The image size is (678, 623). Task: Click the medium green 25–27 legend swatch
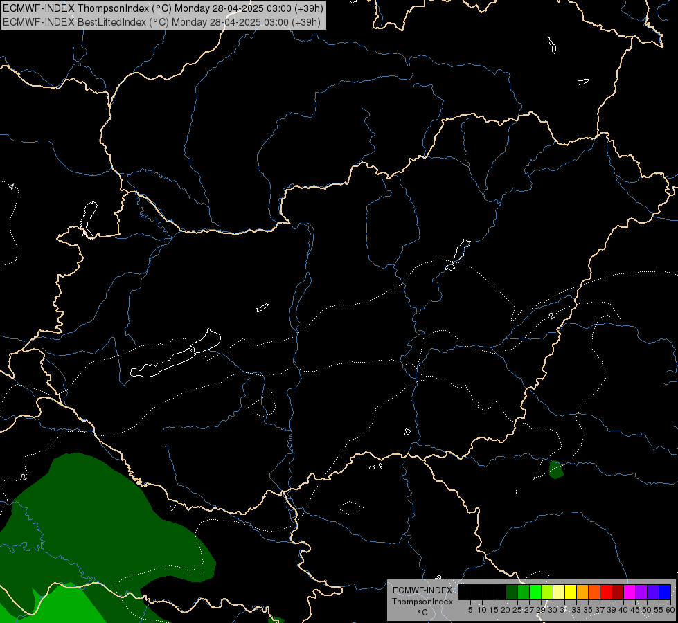[524, 592]
